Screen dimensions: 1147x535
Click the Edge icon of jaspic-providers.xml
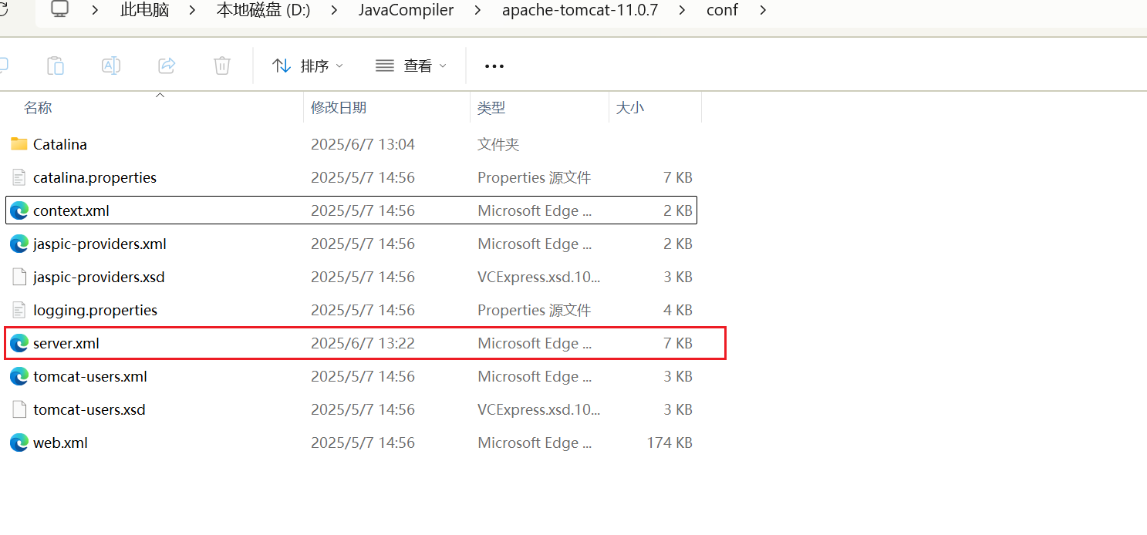point(19,244)
